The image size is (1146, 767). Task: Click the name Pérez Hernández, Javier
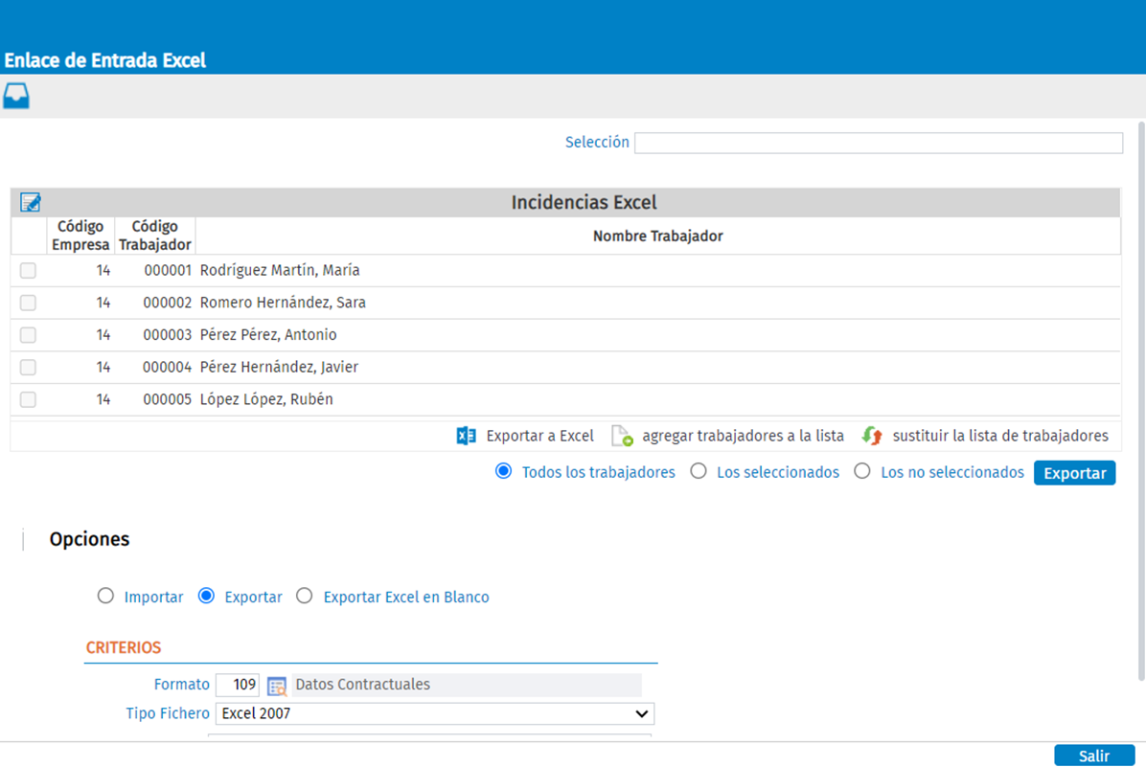tap(279, 368)
